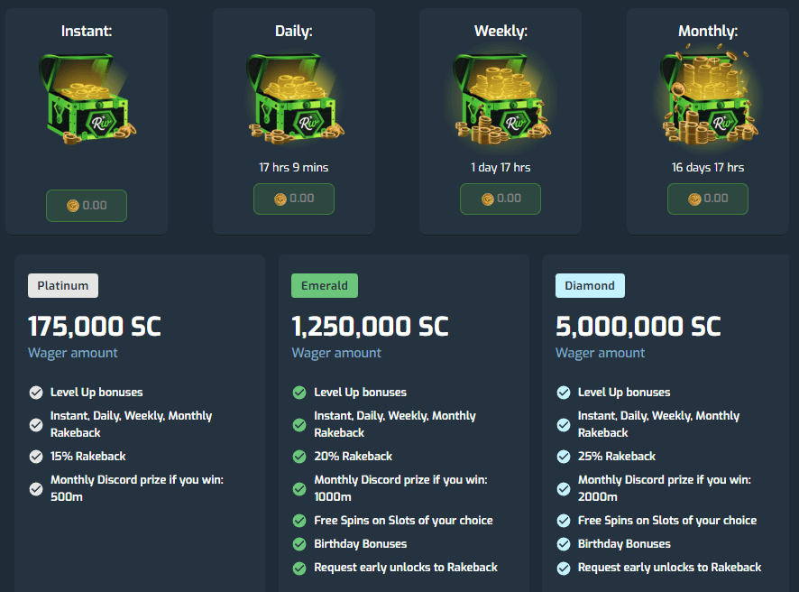
Task: Click Platinum Level Up bonuses checkmark
Action: (x=36, y=393)
